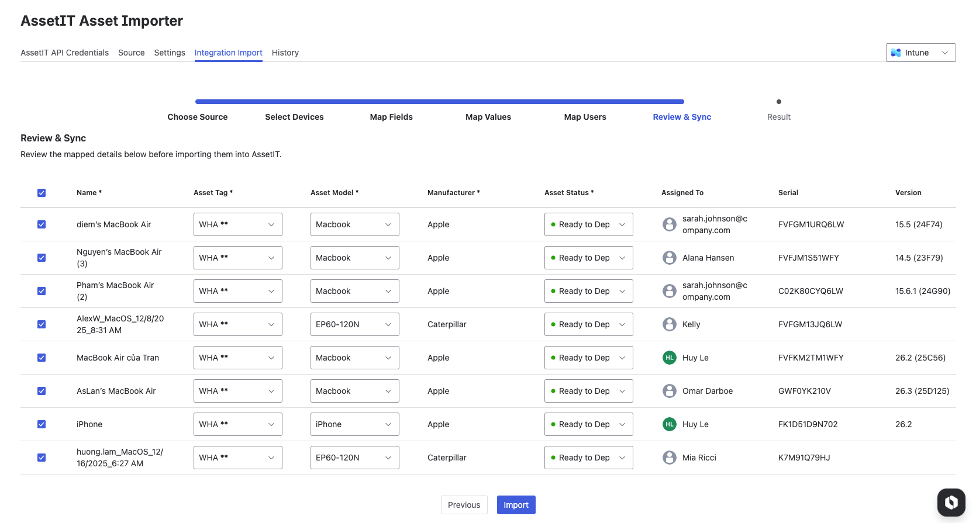Click the blue wizard progress bar

click(x=439, y=102)
